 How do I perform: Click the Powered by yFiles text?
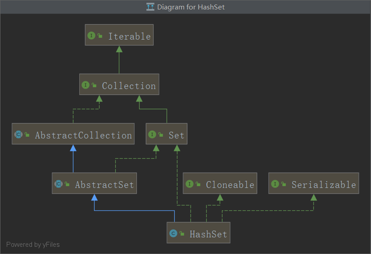[33, 245]
